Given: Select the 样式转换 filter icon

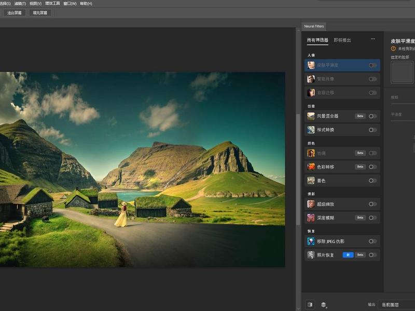Looking at the screenshot, I should [x=311, y=130].
